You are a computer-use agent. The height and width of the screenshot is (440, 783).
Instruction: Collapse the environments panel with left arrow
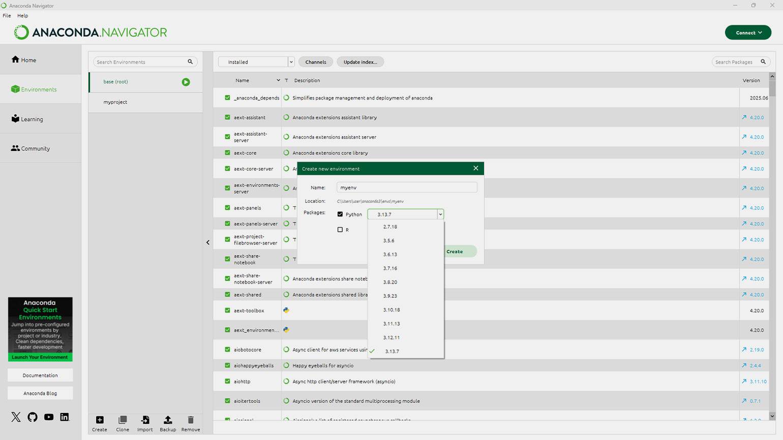pos(208,242)
